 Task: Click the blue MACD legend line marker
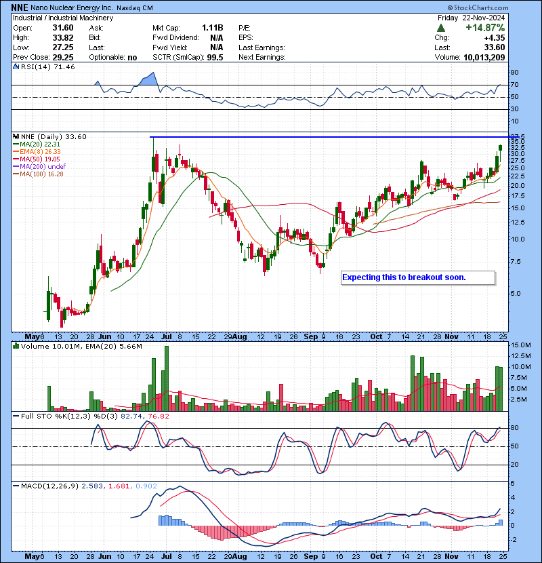click(x=16, y=486)
